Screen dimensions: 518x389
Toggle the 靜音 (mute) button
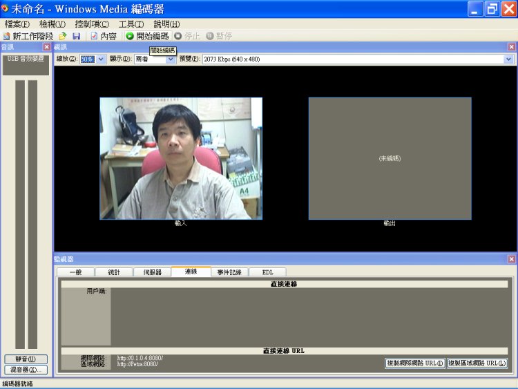26,359
